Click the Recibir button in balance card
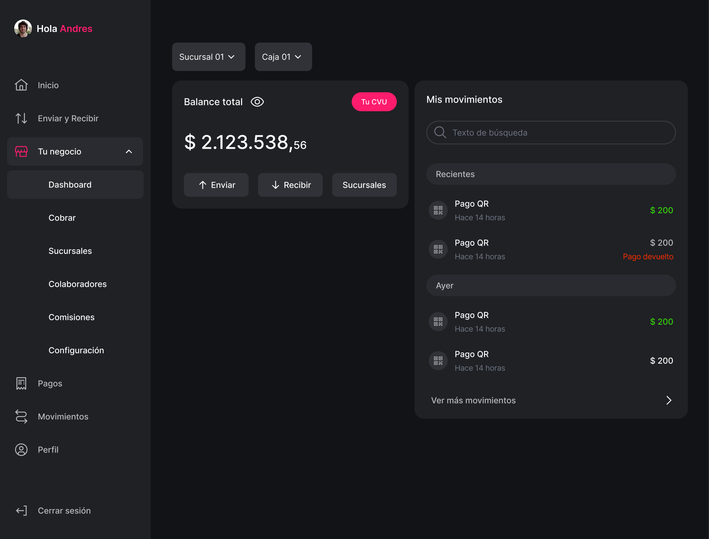The height and width of the screenshot is (539, 709). (290, 185)
